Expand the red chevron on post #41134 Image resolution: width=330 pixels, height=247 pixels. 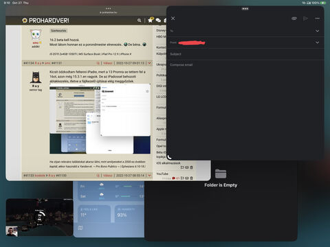click(x=149, y=63)
